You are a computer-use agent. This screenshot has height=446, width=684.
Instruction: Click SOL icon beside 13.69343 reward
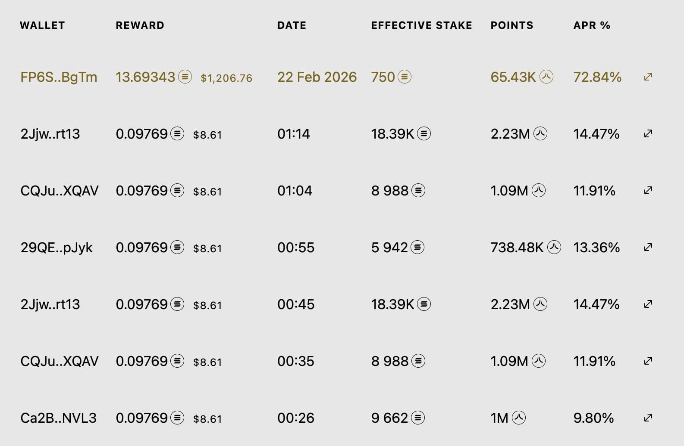185,77
